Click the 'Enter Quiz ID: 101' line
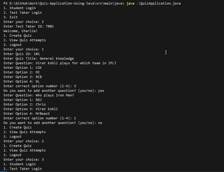 (x=22, y=54)
